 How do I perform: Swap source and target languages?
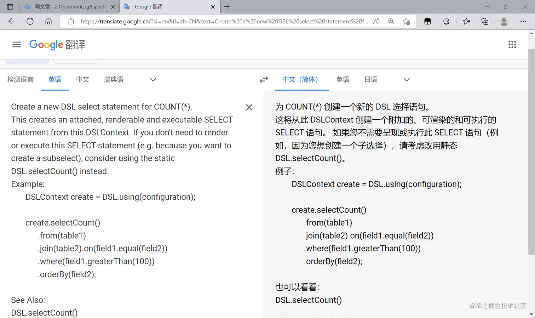[x=264, y=80]
